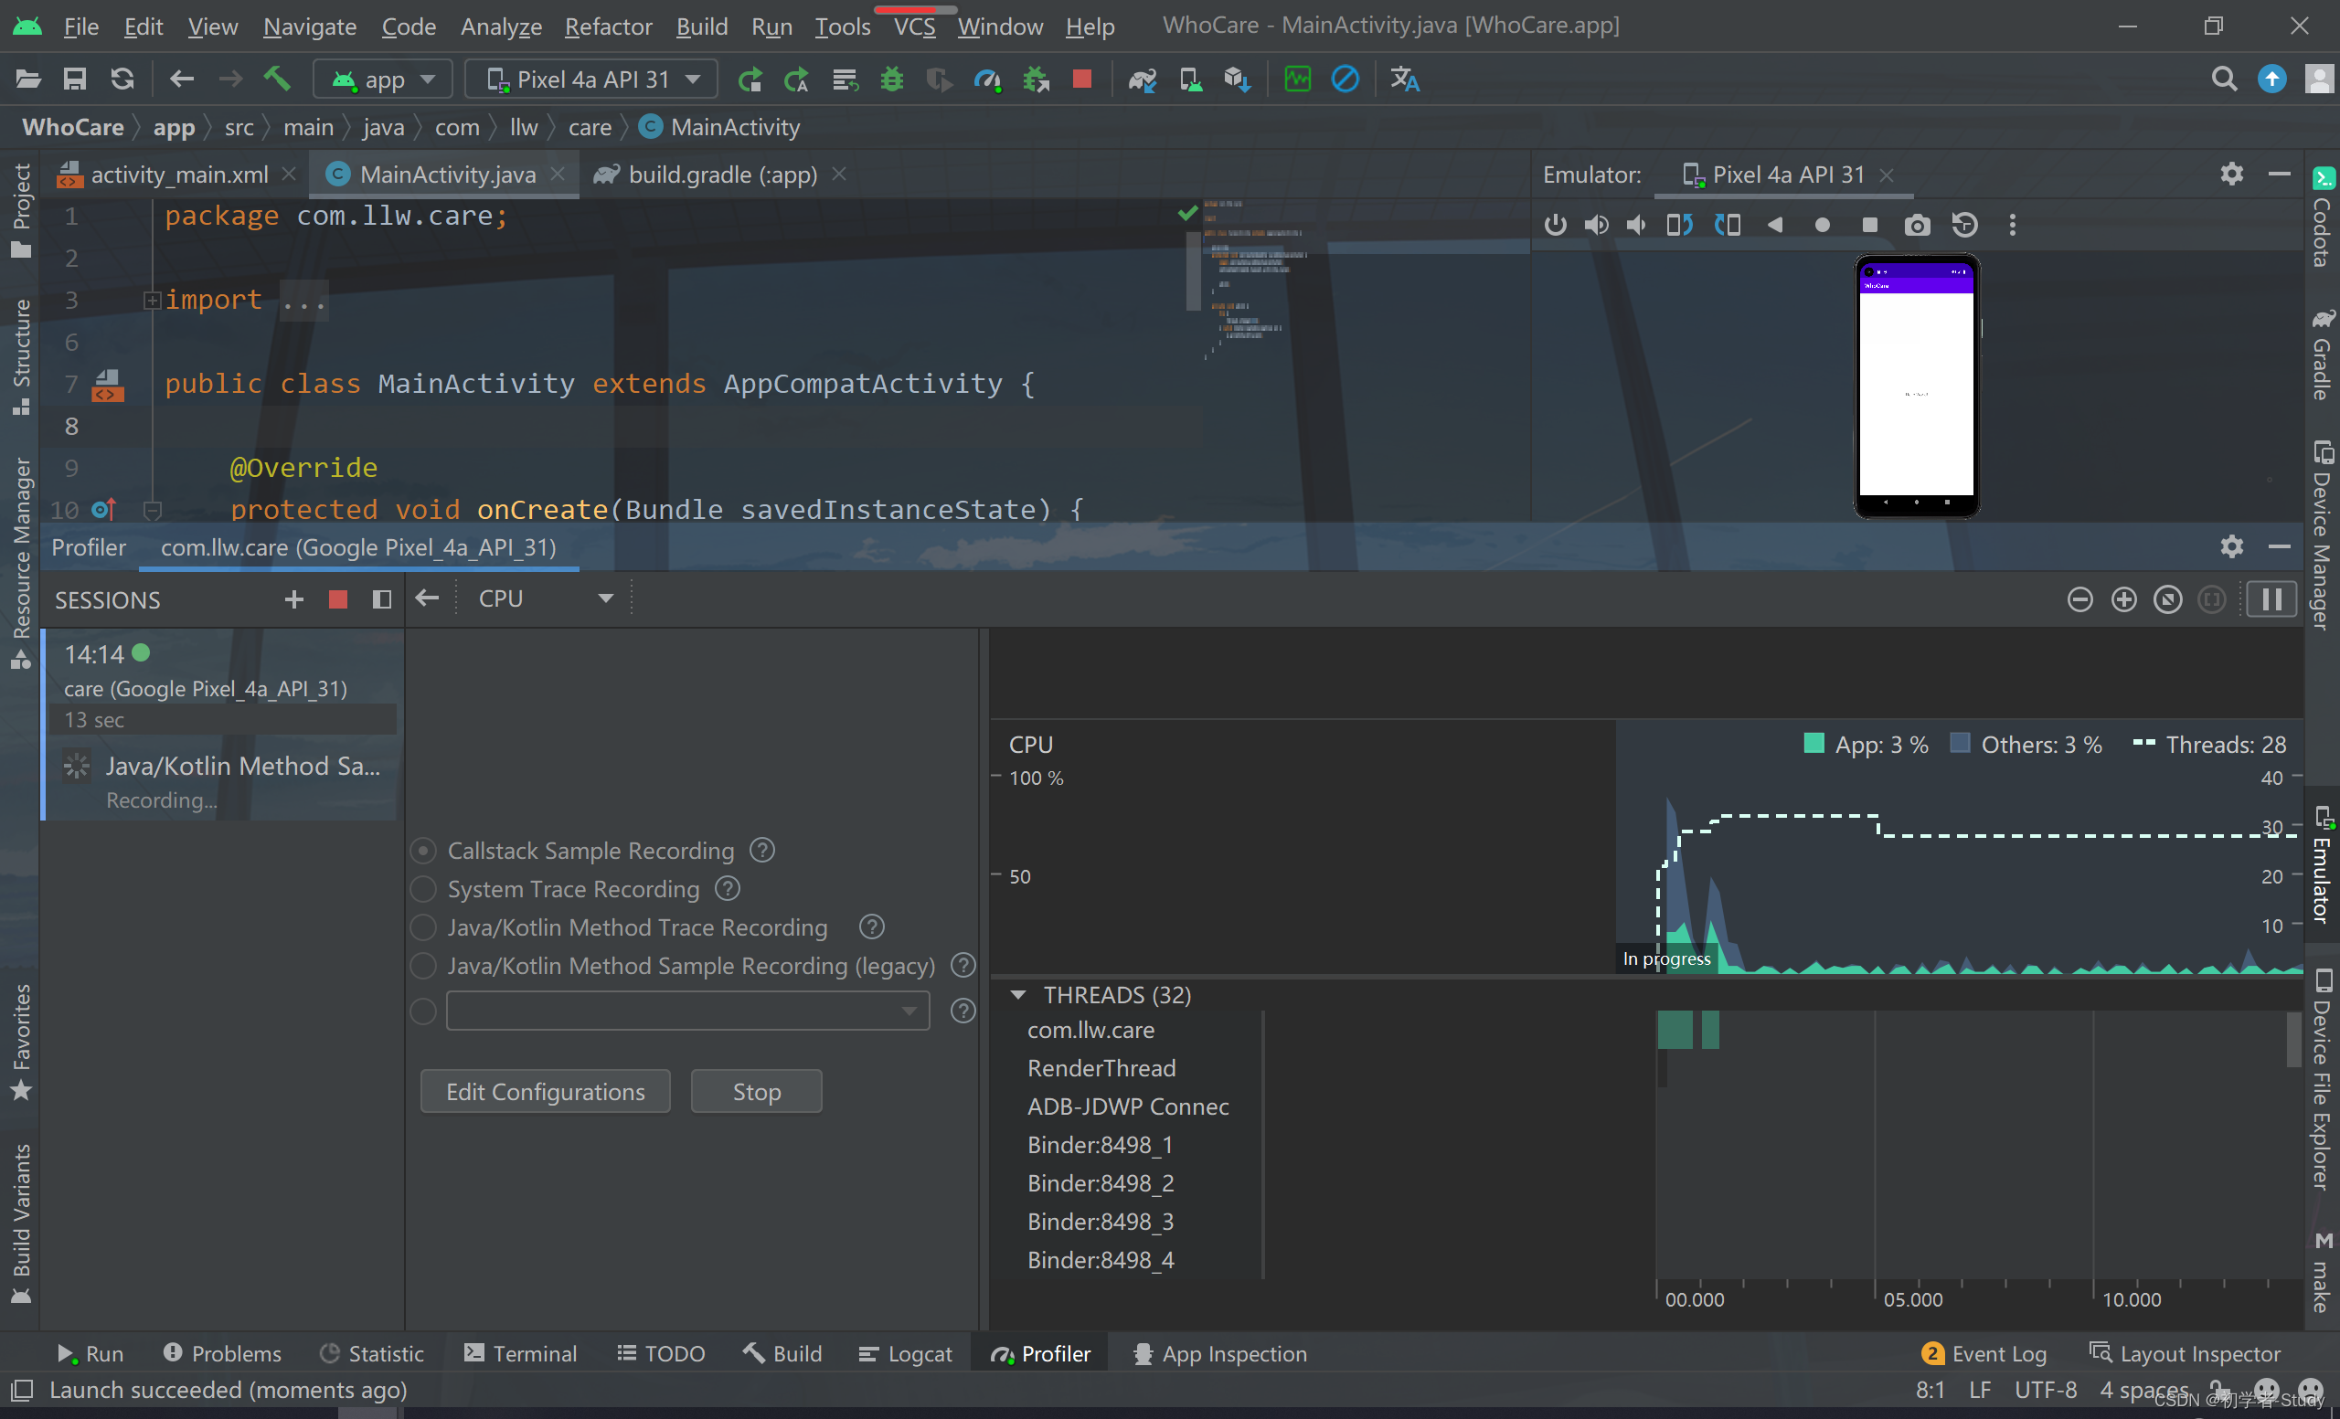Click the emulator home circle icon
The image size is (2340, 1419).
[x=1822, y=226]
